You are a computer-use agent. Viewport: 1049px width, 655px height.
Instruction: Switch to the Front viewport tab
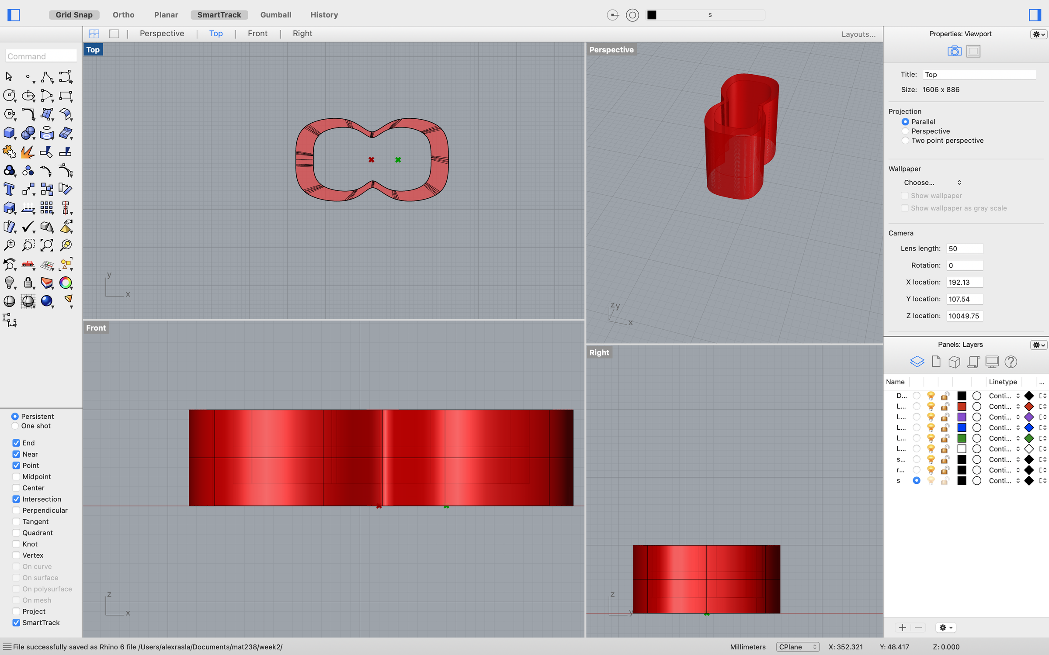coord(257,33)
